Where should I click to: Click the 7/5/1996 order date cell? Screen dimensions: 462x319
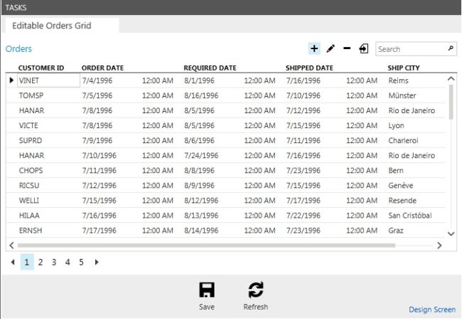coord(97,95)
